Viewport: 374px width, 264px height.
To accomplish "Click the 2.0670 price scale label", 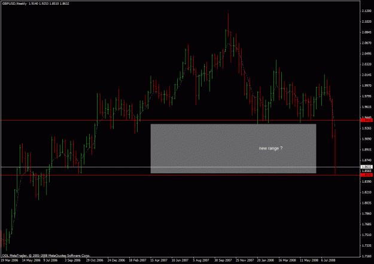I will (x=367, y=43).
